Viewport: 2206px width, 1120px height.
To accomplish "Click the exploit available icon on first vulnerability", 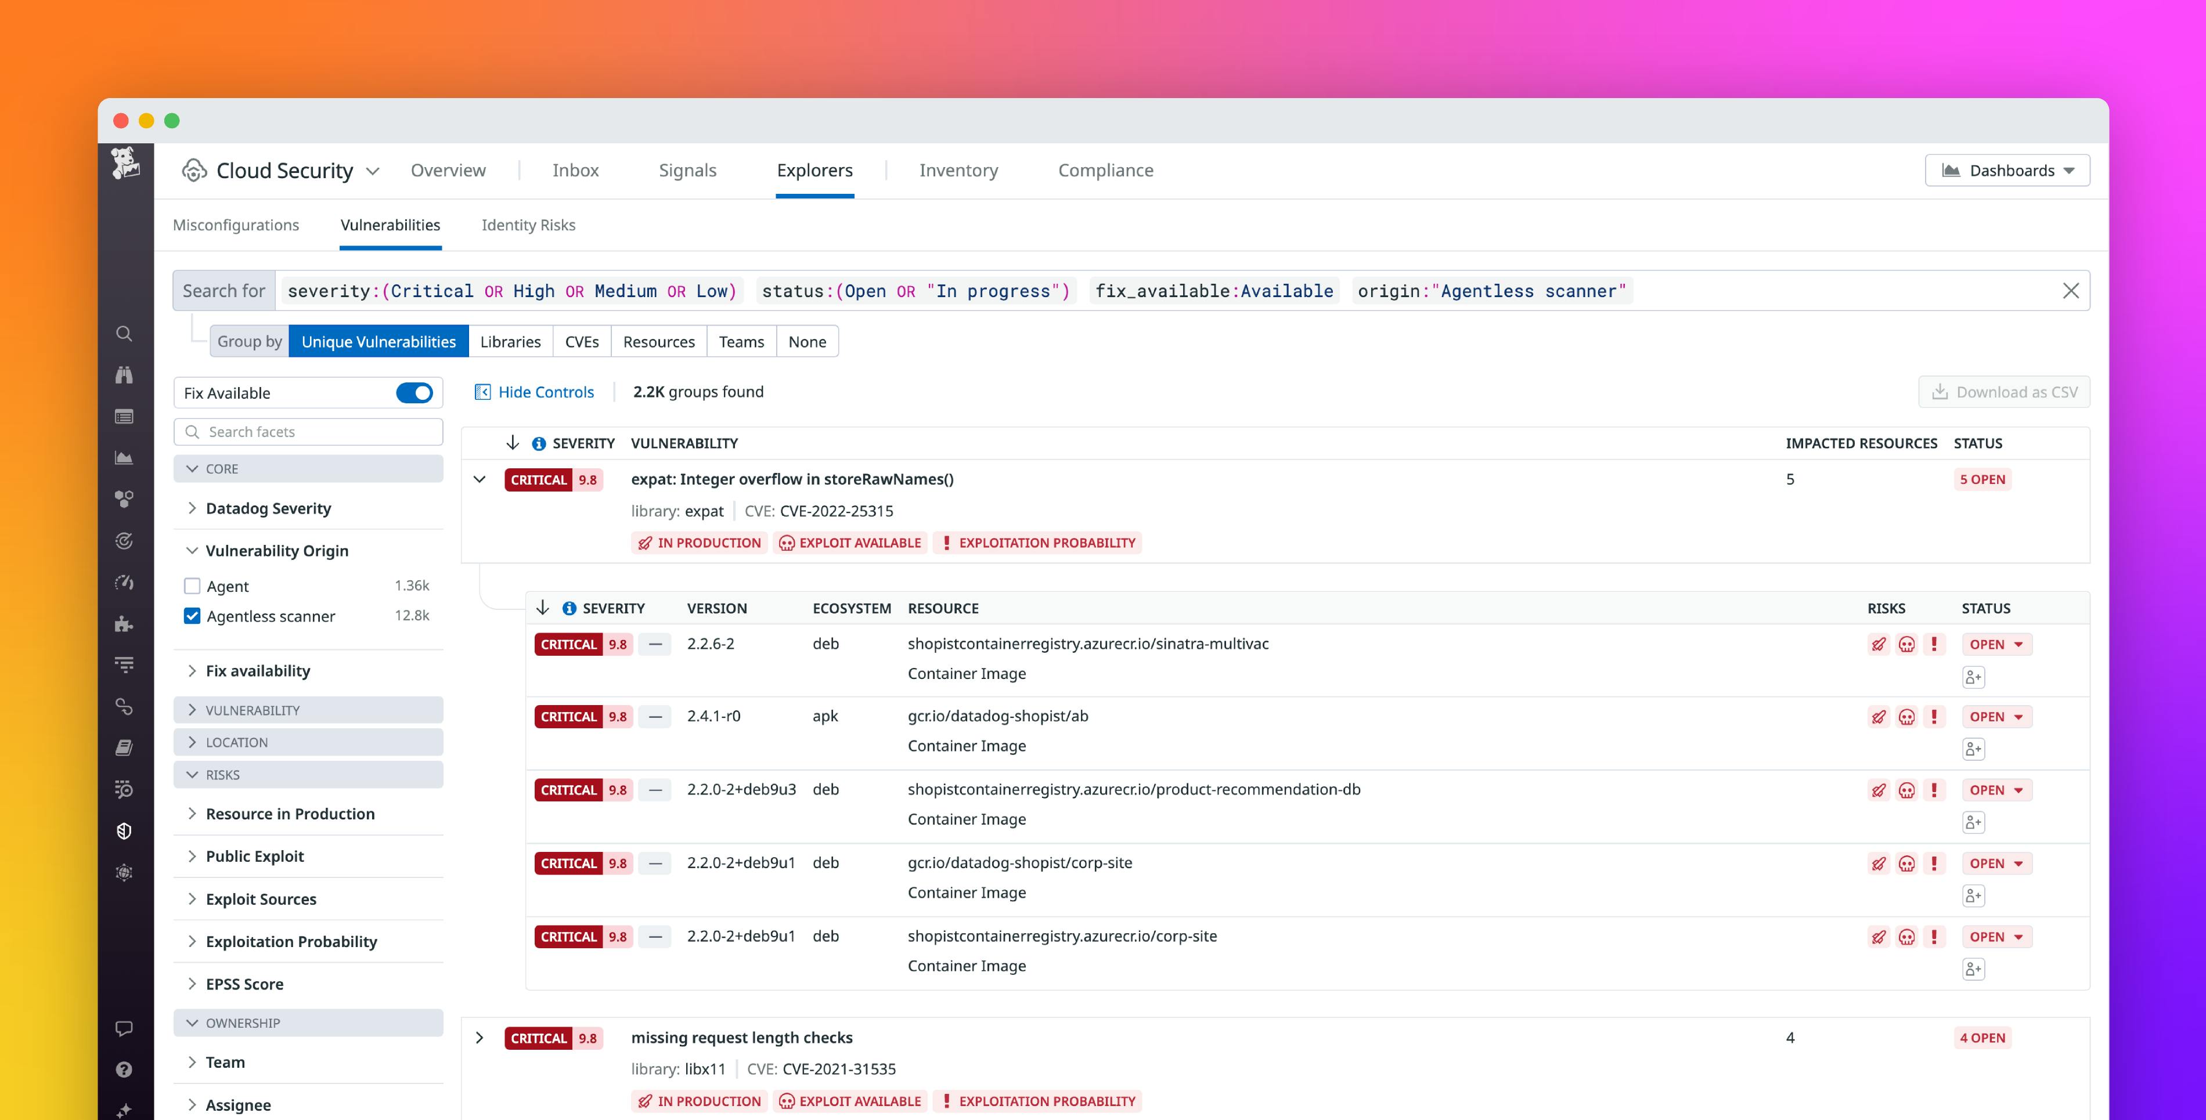I will point(786,543).
